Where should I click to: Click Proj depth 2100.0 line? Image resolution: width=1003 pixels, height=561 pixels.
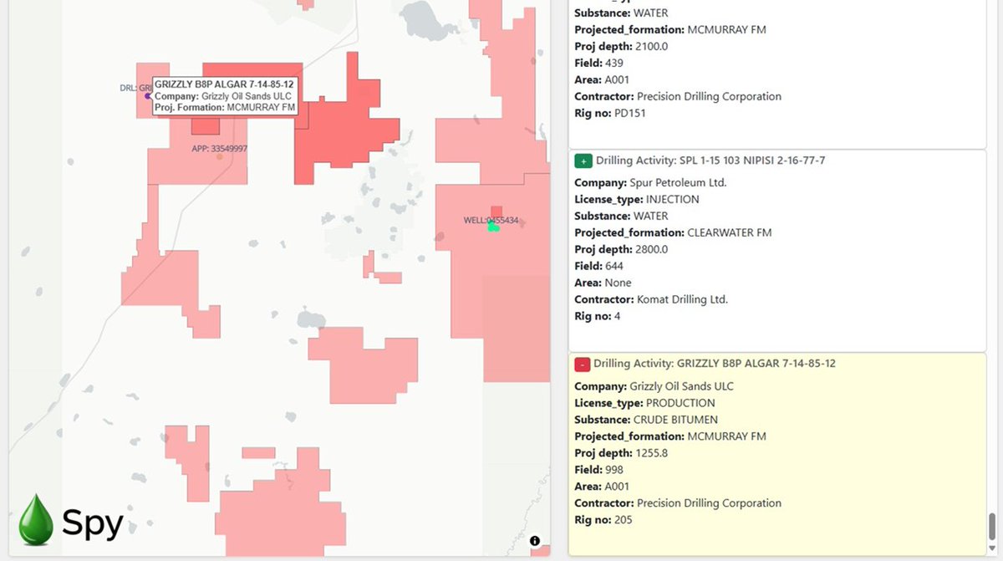click(621, 46)
